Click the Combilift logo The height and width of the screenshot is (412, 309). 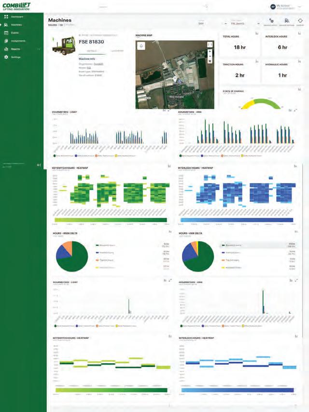point(16,6)
